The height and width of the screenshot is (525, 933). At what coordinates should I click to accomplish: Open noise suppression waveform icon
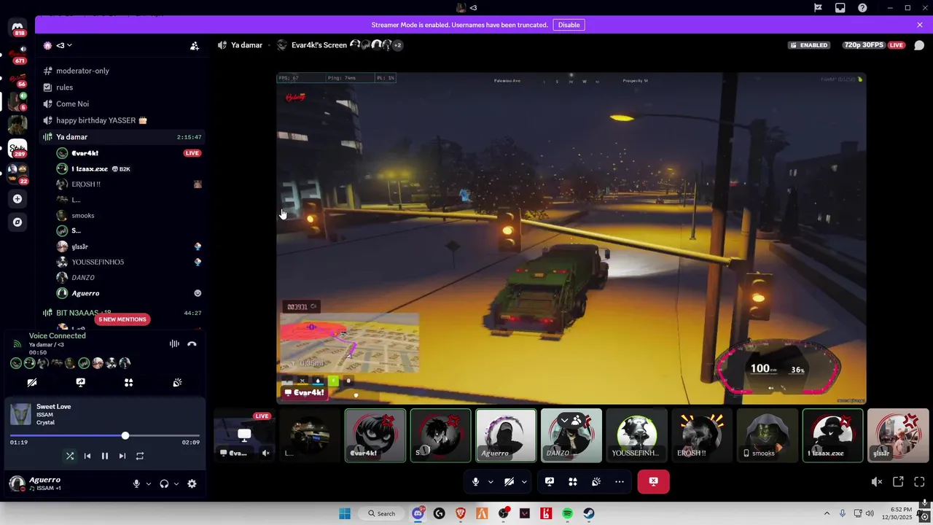tap(174, 343)
